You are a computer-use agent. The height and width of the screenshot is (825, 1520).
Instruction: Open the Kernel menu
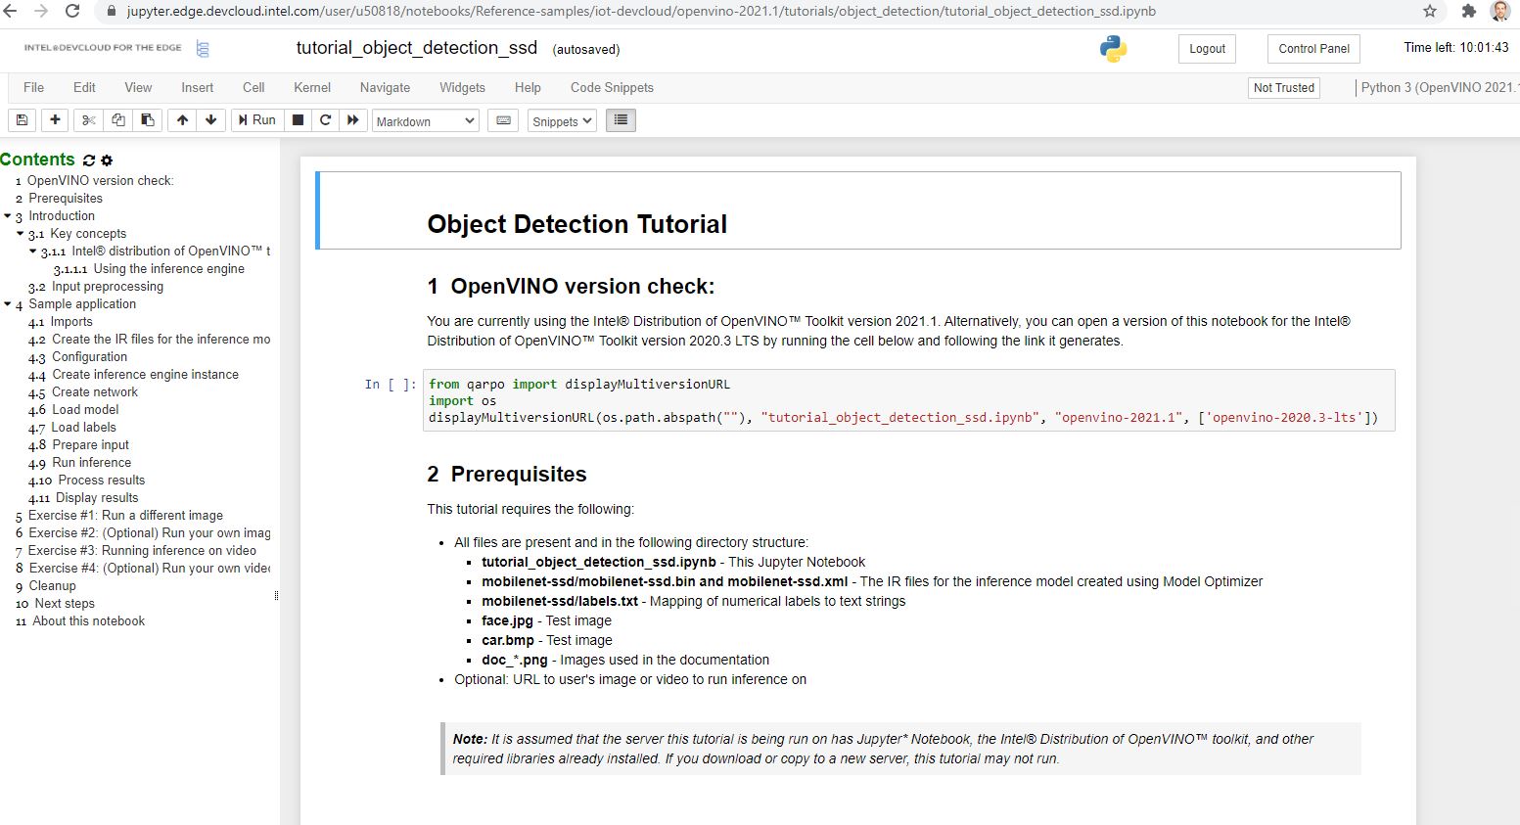tap(312, 88)
